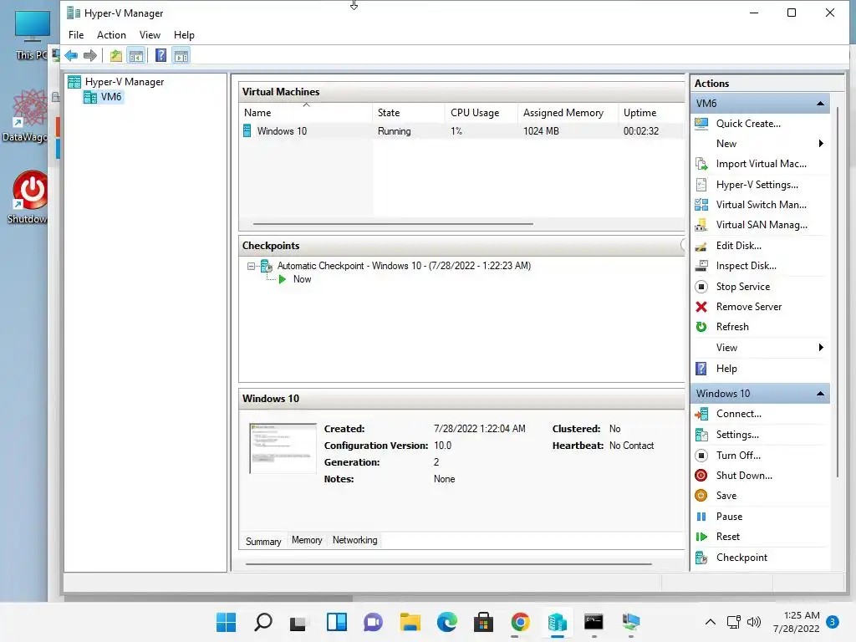The height and width of the screenshot is (642, 856).
Task: Open the Action menu
Action: click(111, 35)
